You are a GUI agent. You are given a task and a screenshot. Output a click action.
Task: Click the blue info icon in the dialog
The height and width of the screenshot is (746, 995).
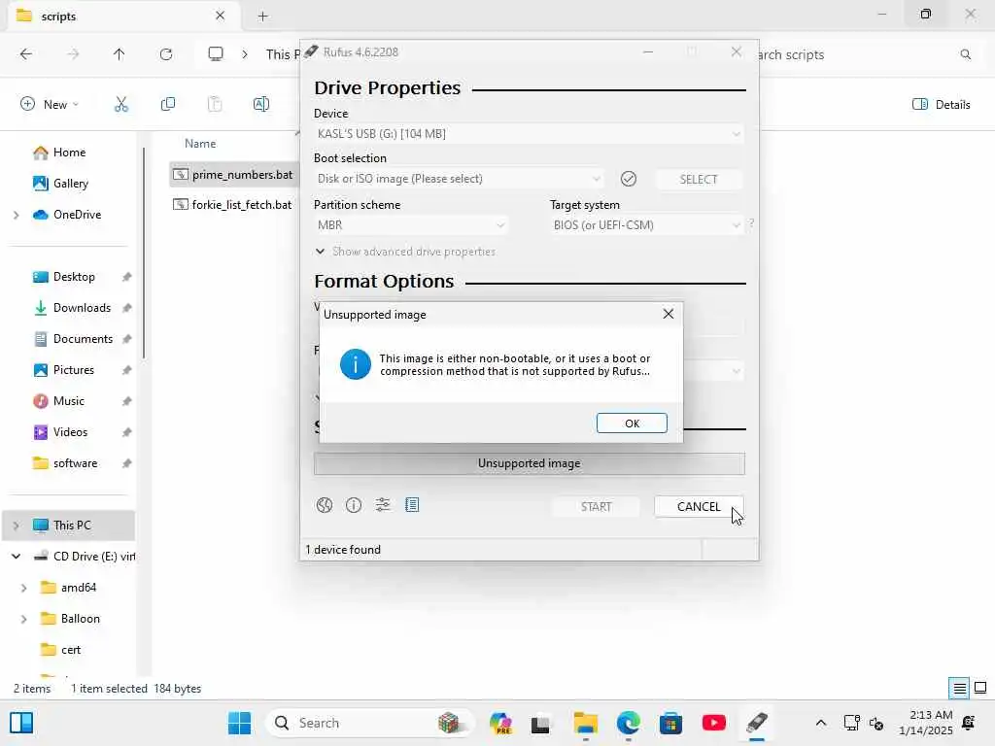pos(356,365)
